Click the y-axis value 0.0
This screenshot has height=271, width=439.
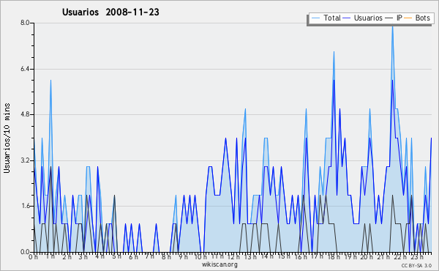tap(25, 252)
